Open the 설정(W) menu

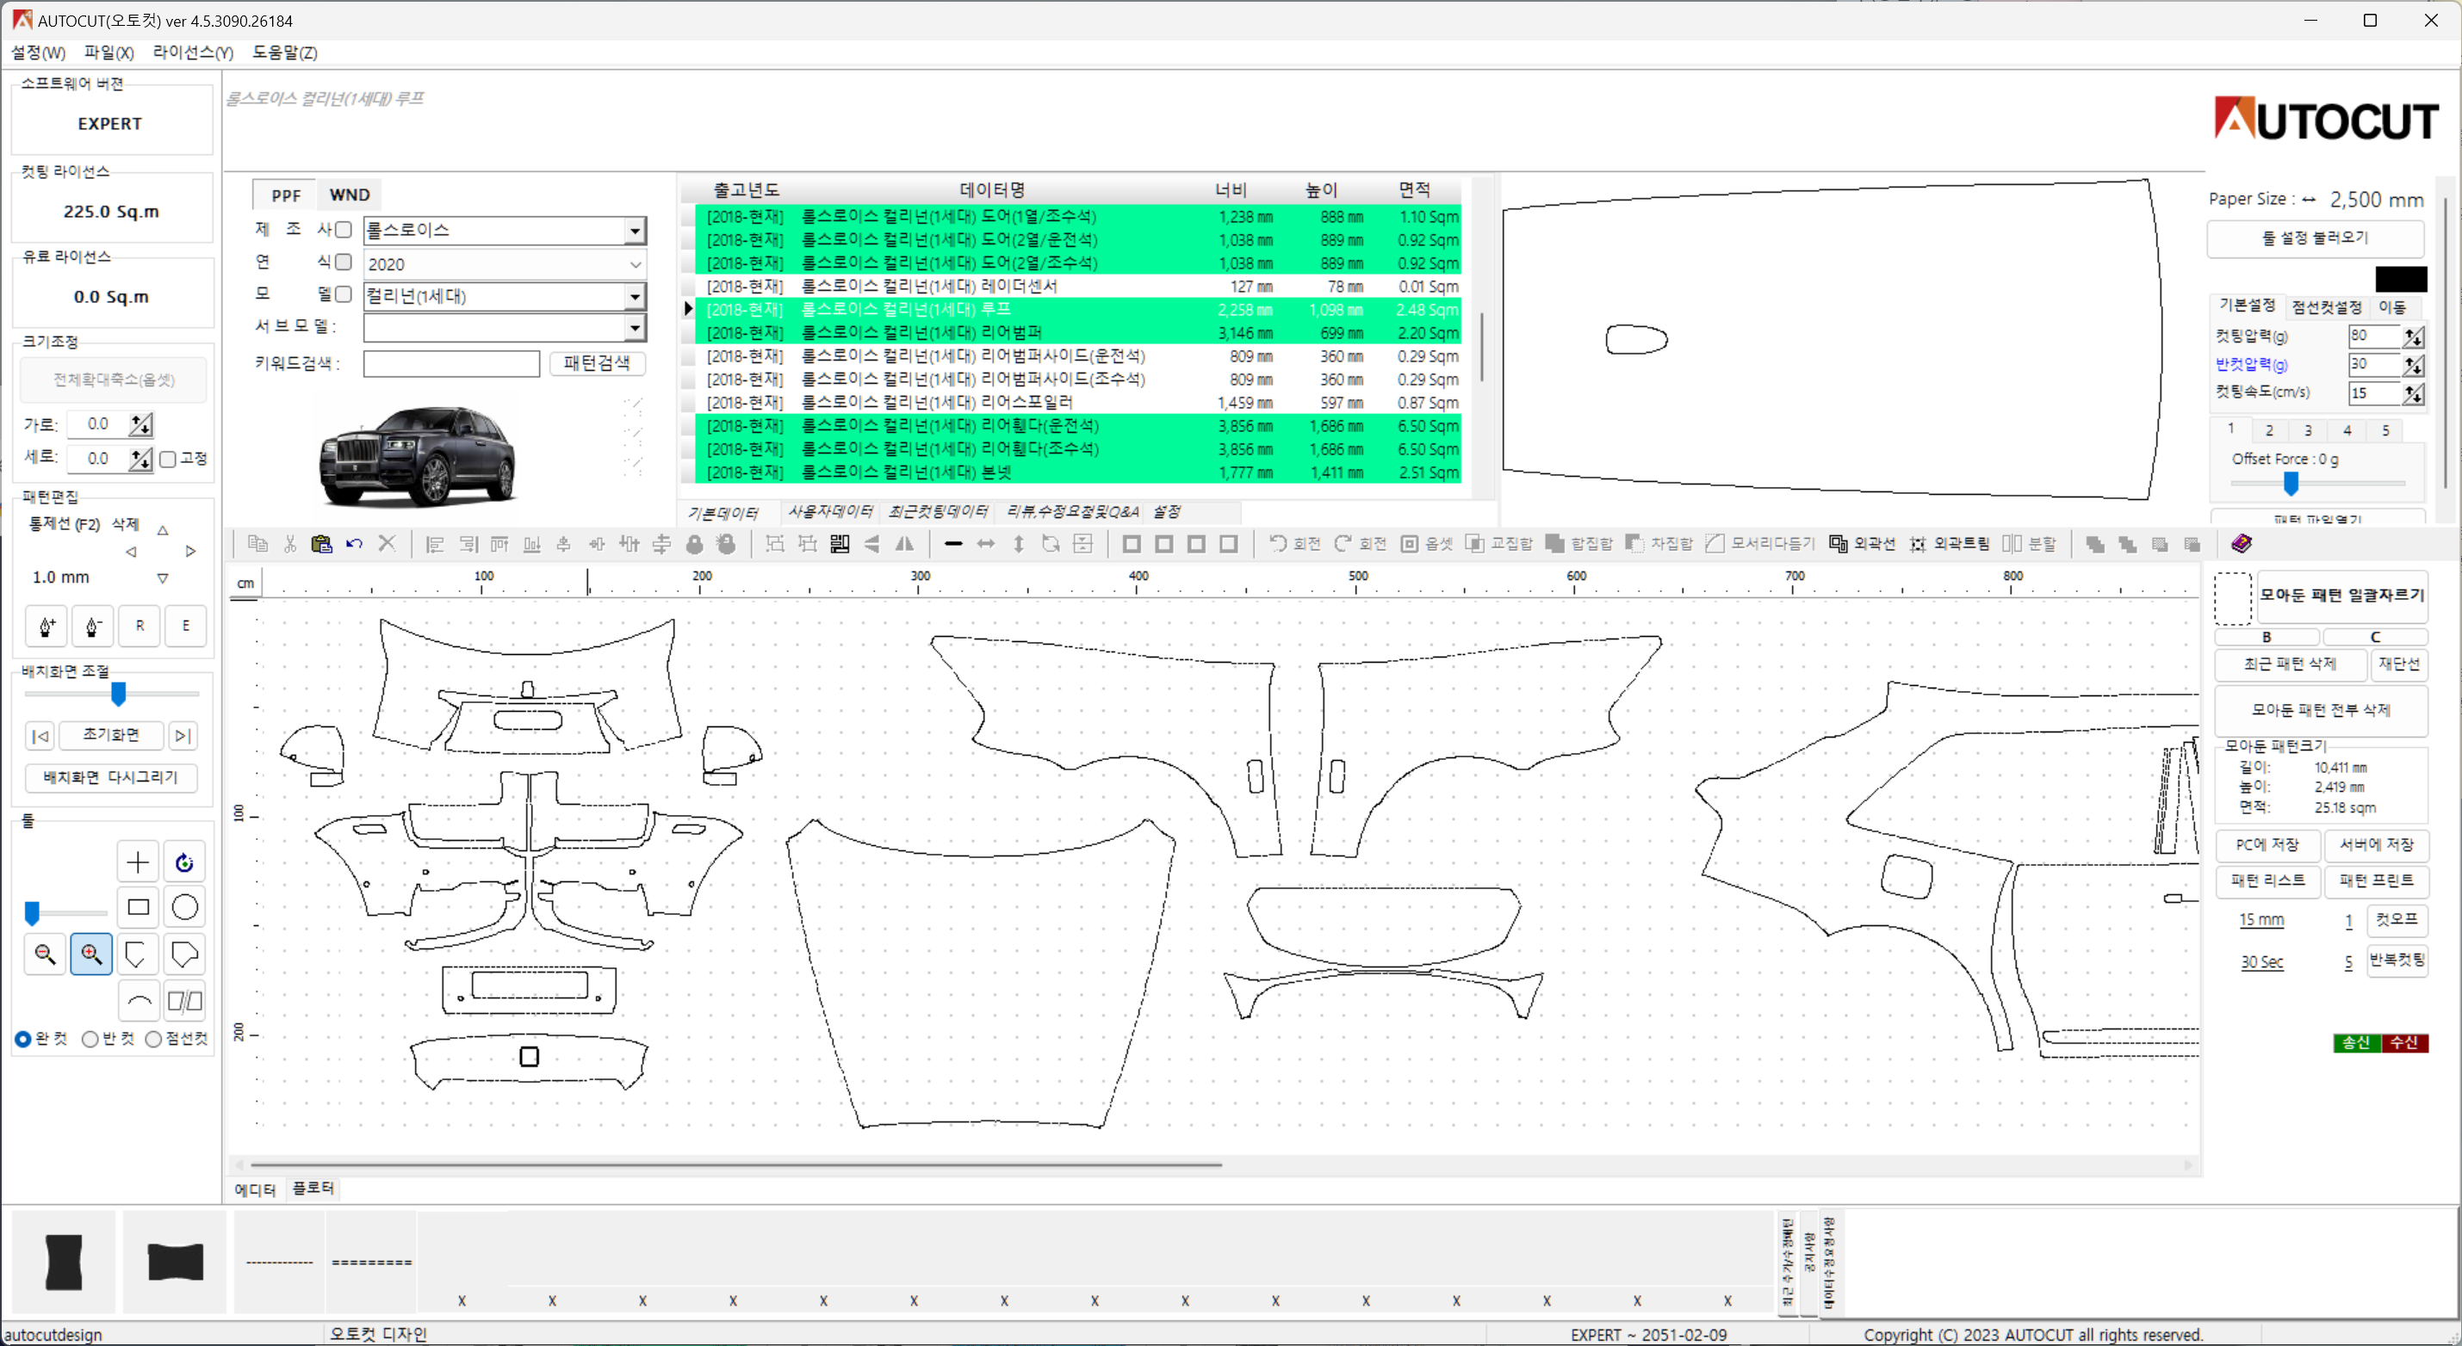pos(38,52)
